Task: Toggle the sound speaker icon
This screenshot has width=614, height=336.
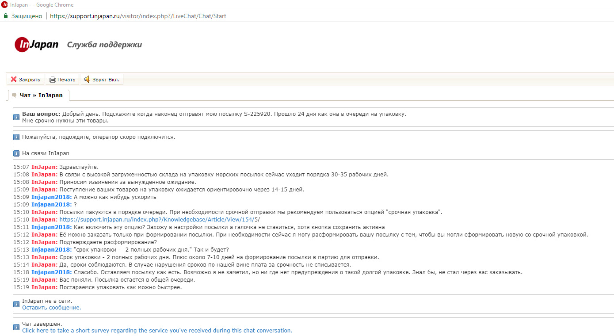Action: 87,80
